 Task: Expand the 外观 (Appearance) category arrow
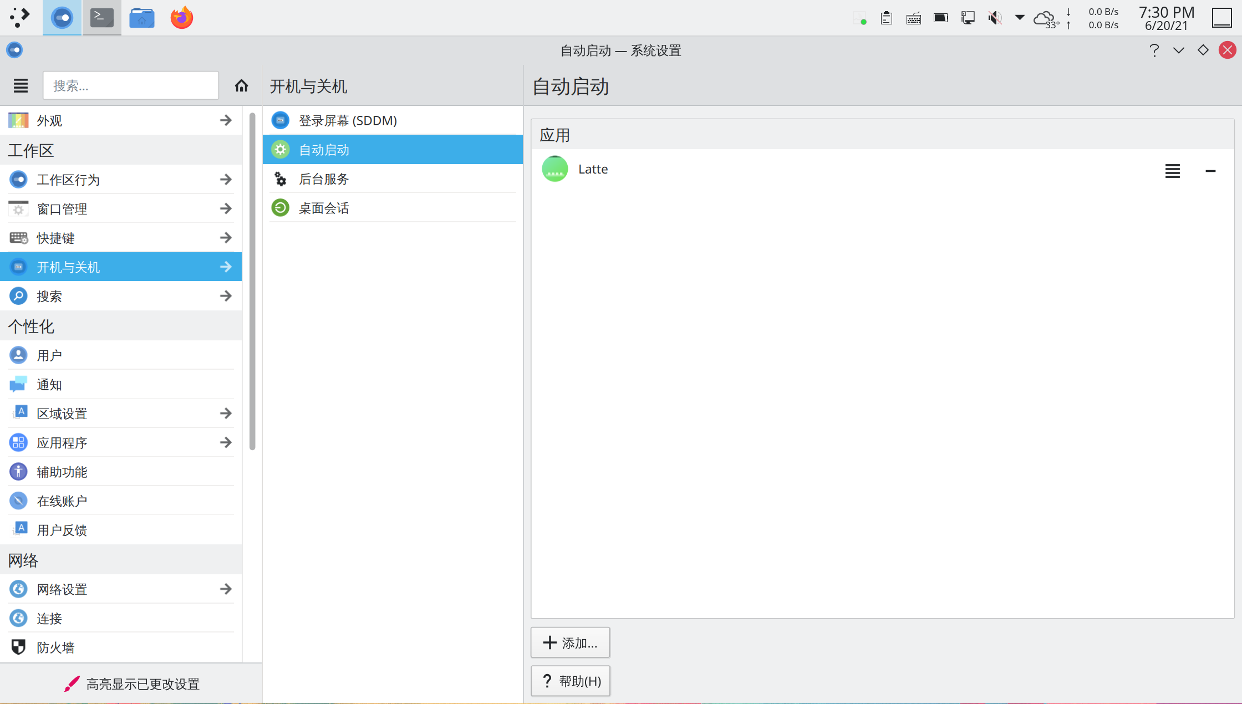pos(225,120)
